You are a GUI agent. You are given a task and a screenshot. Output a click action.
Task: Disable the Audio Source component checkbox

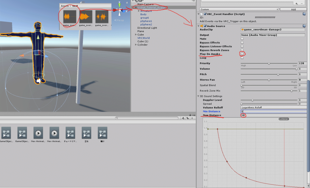[x=205, y=26]
